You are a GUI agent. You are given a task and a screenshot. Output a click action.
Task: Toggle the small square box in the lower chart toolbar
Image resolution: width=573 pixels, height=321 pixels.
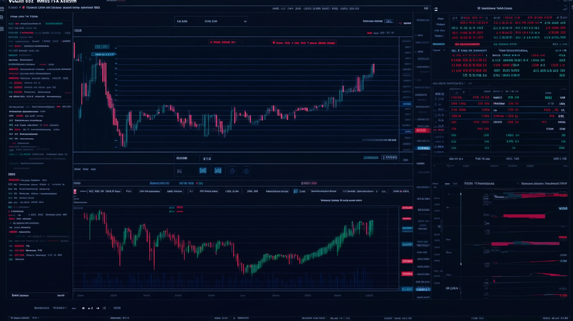point(191,191)
